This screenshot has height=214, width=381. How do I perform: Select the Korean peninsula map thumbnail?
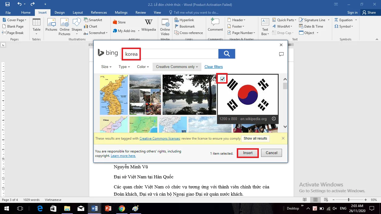coord(114,95)
